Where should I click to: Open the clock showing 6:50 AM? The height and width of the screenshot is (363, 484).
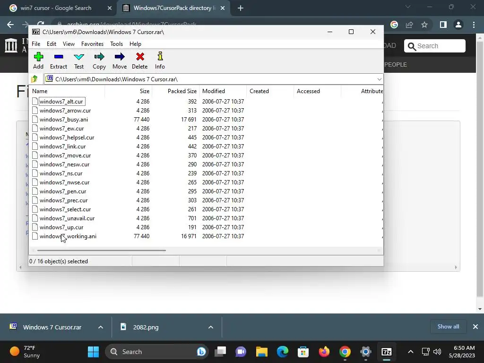click(x=462, y=352)
